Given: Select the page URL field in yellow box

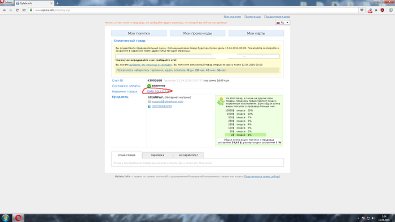Looking at the screenshot, I should click(x=197, y=56).
